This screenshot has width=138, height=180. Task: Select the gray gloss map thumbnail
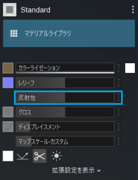click(x=8, y=112)
